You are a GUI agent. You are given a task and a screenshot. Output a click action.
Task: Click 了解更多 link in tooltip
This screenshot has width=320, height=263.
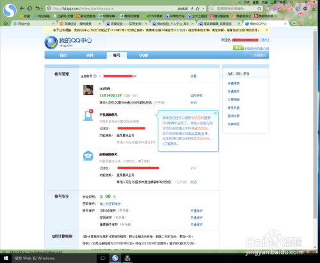(170, 143)
